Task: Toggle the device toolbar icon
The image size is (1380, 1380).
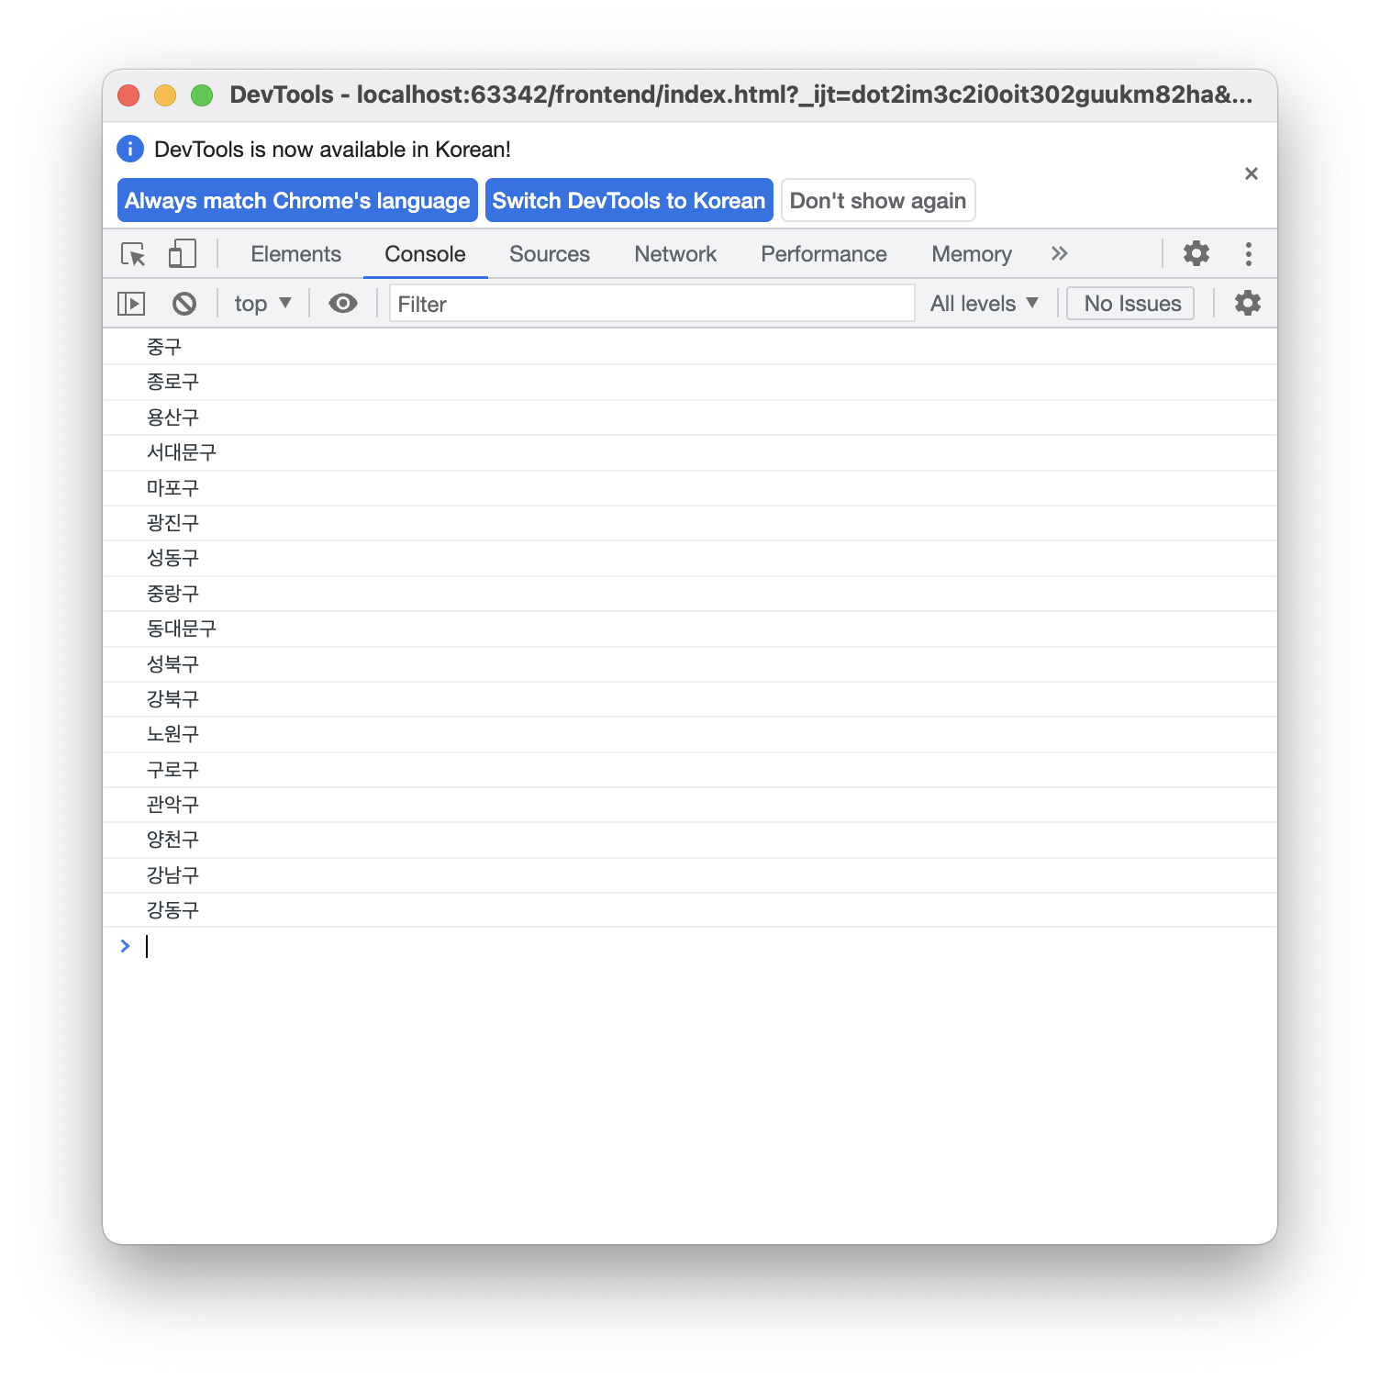Action: click(182, 254)
